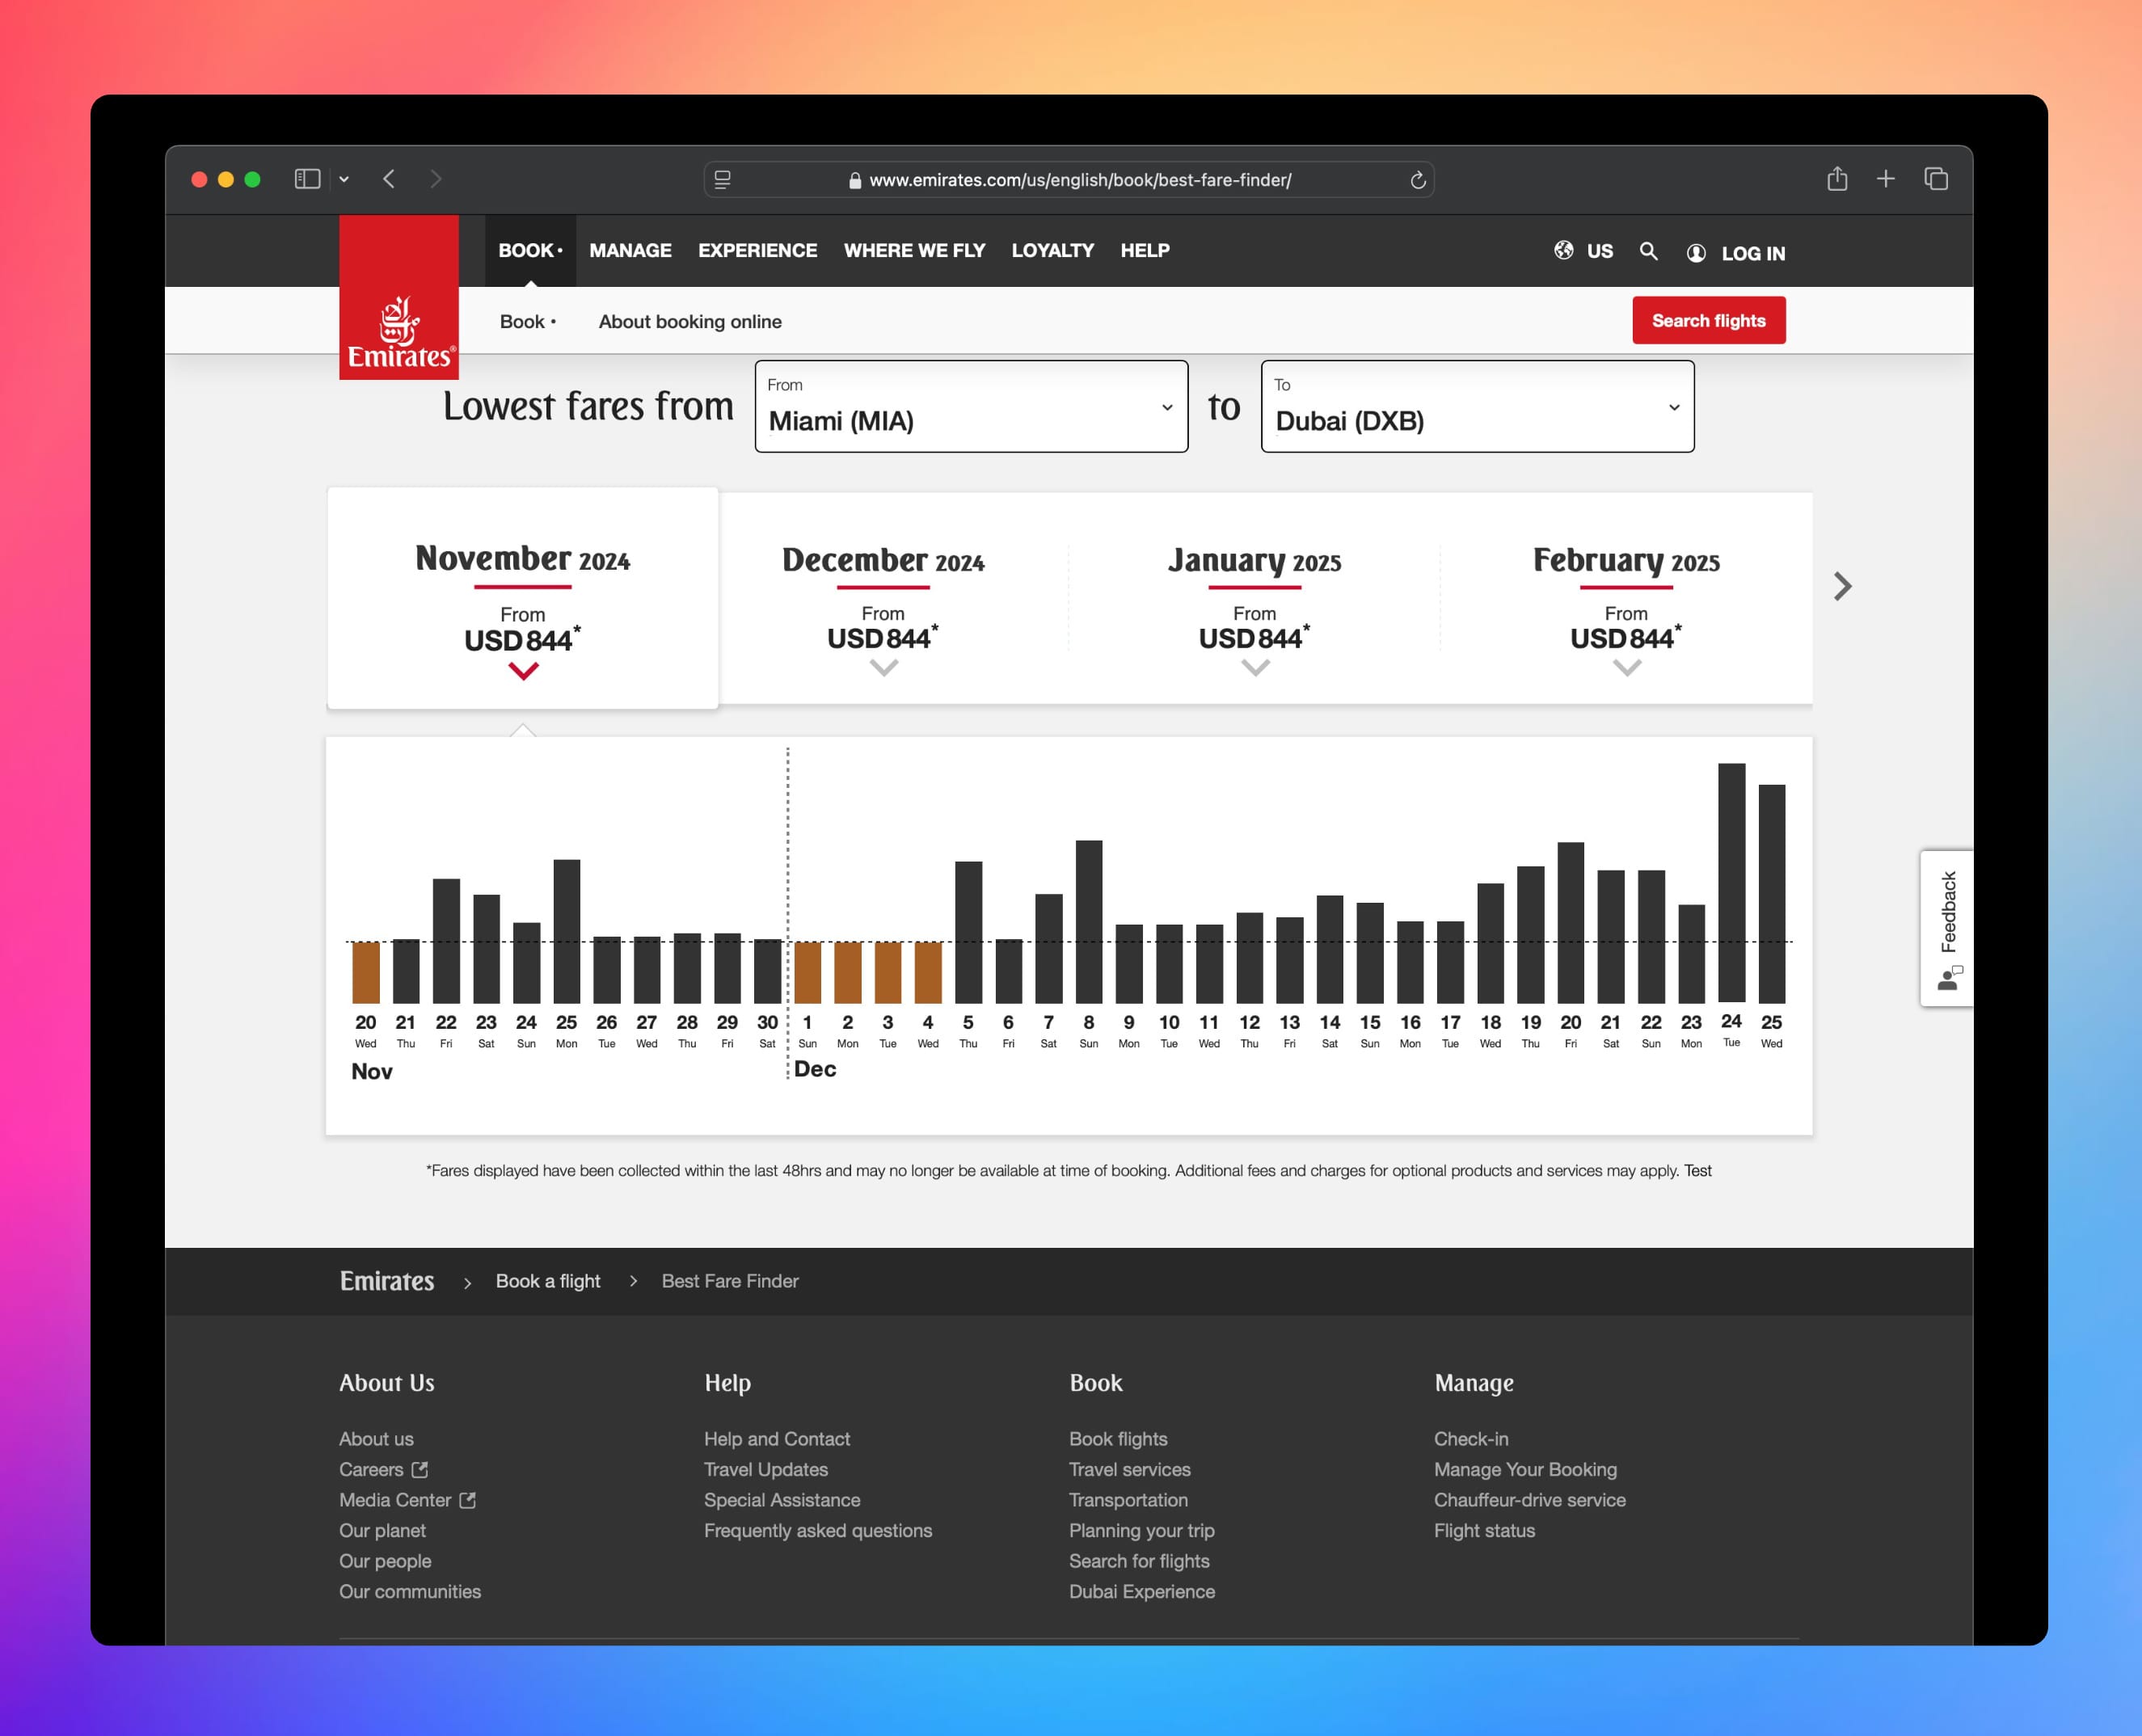Open the Frequently asked questions link
The width and height of the screenshot is (2142, 1736).
click(x=818, y=1530)
